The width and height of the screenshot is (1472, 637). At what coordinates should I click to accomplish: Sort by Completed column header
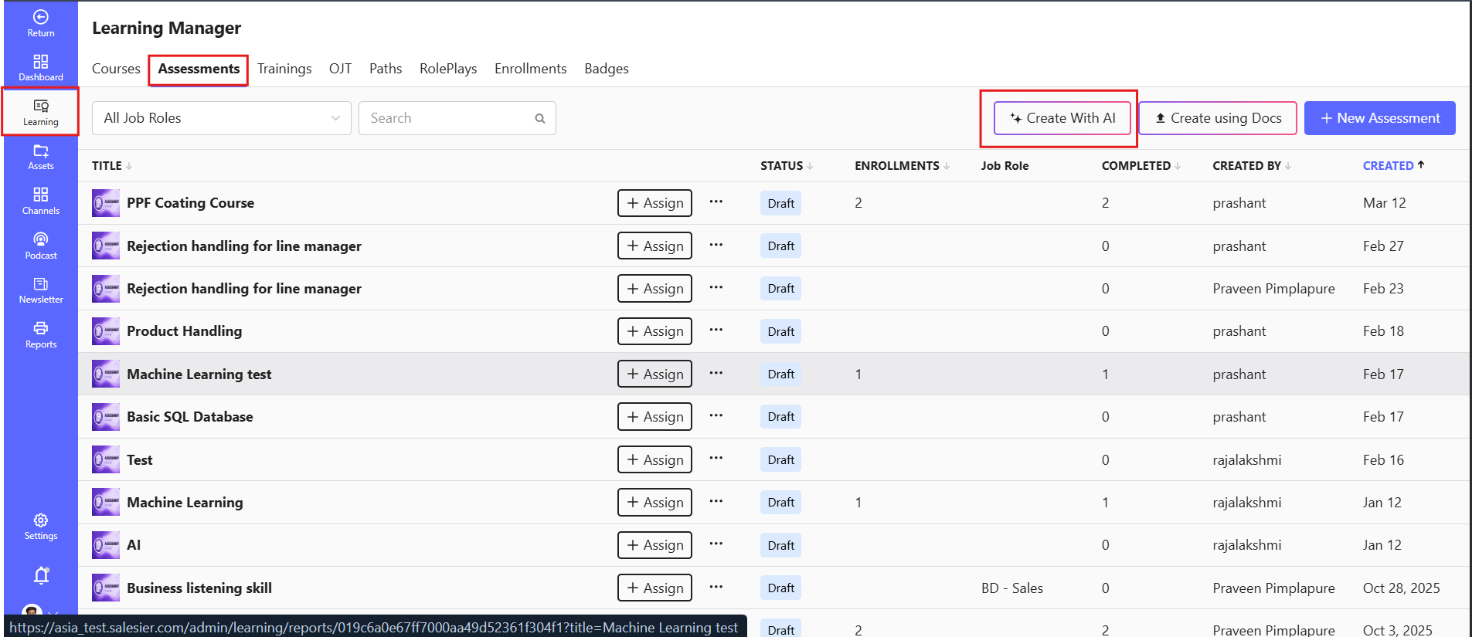click(1141, 166)
